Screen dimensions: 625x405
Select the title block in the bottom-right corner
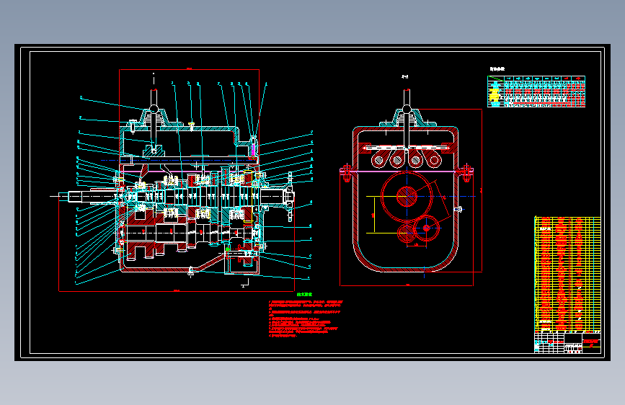point(567,342)
